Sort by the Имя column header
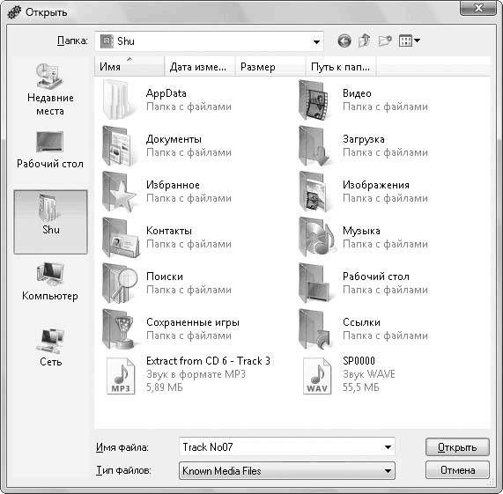This screenshot has height=494, width=503. click(129, 67)
